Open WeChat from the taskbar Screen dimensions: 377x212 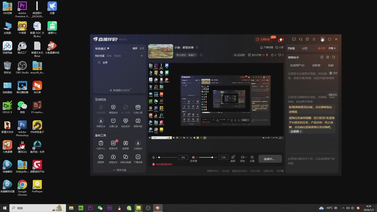(x=100, y=208)
